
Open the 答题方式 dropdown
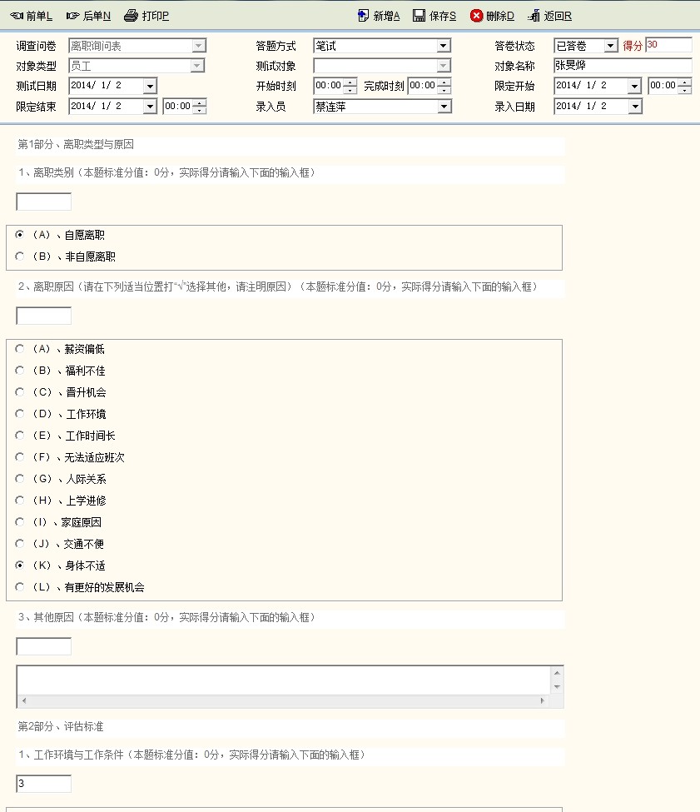click(x=444, y=46)
